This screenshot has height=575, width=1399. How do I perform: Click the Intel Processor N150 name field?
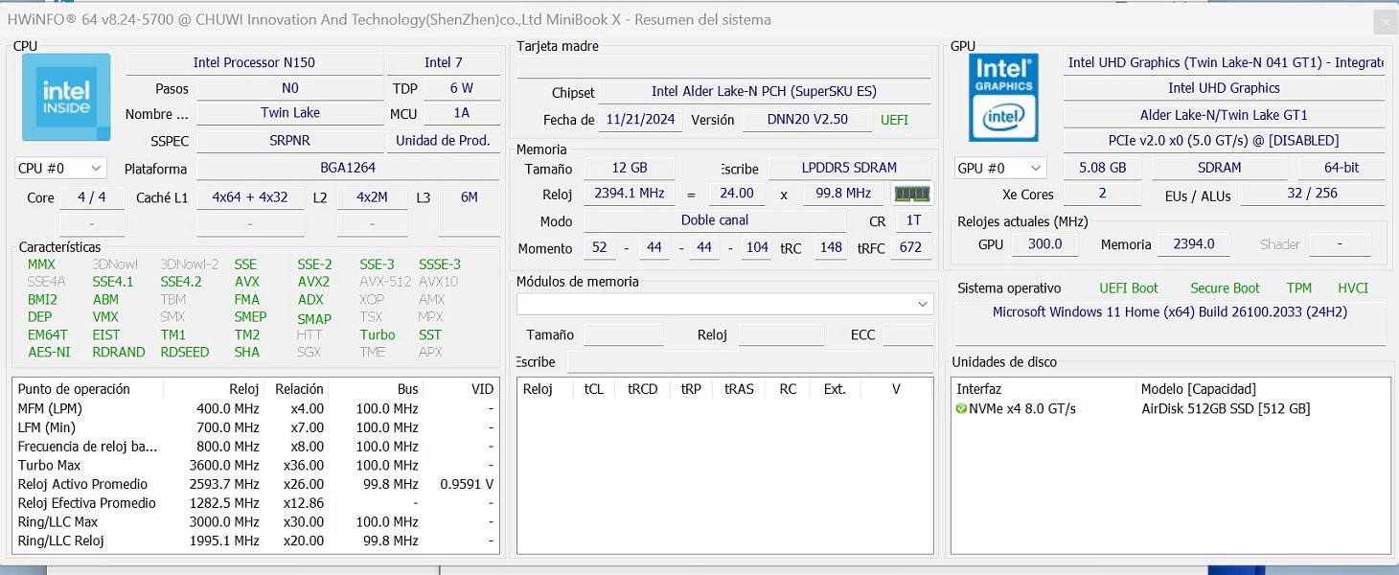pyautogui.click(x=254, y=63)
